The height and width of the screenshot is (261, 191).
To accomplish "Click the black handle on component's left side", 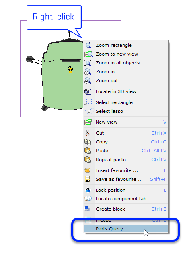I will [x=30, y=59].
